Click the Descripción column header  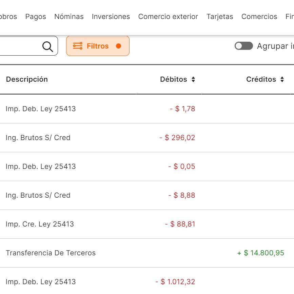27,79
